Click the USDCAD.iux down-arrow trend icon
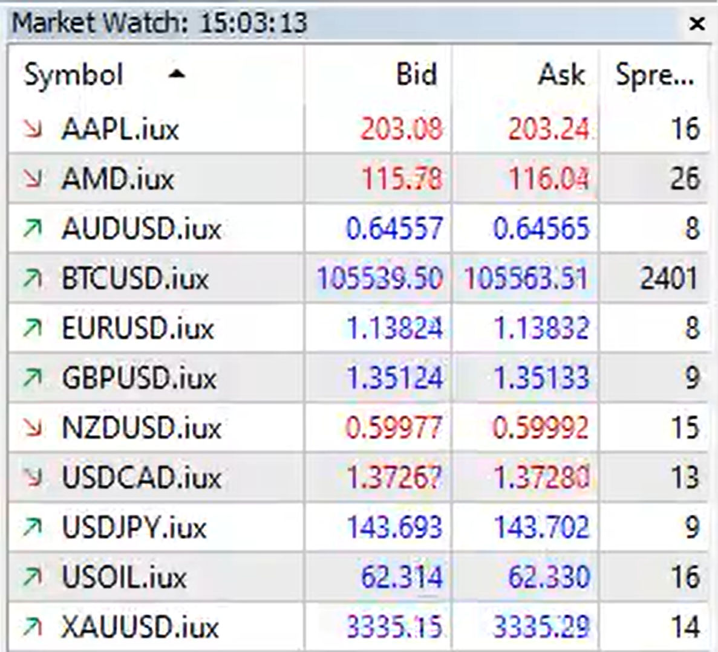The height and width of the screenshot is (652, 718). 32,478
